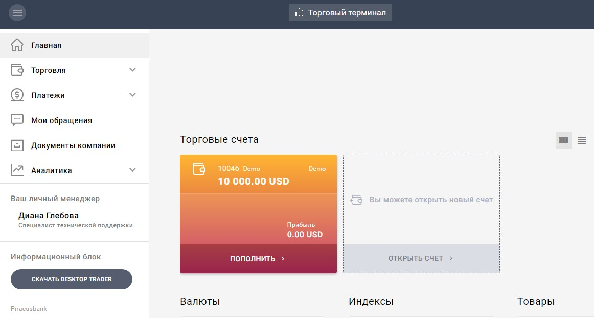Click the Документы компании archive icon

(17, 145)
